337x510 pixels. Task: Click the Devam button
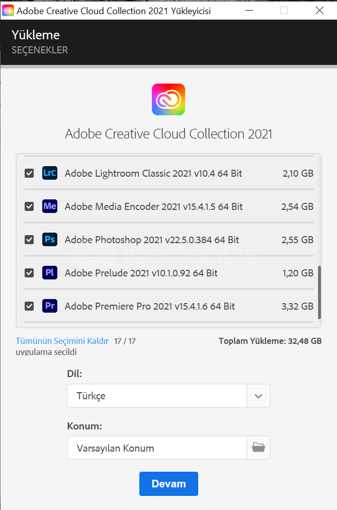168,484
